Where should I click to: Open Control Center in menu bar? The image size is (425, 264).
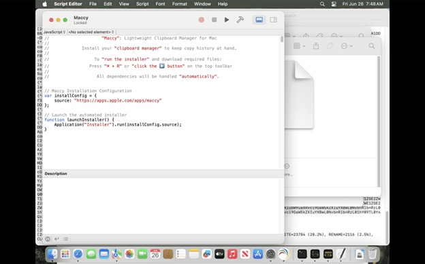tap(334, 4)
